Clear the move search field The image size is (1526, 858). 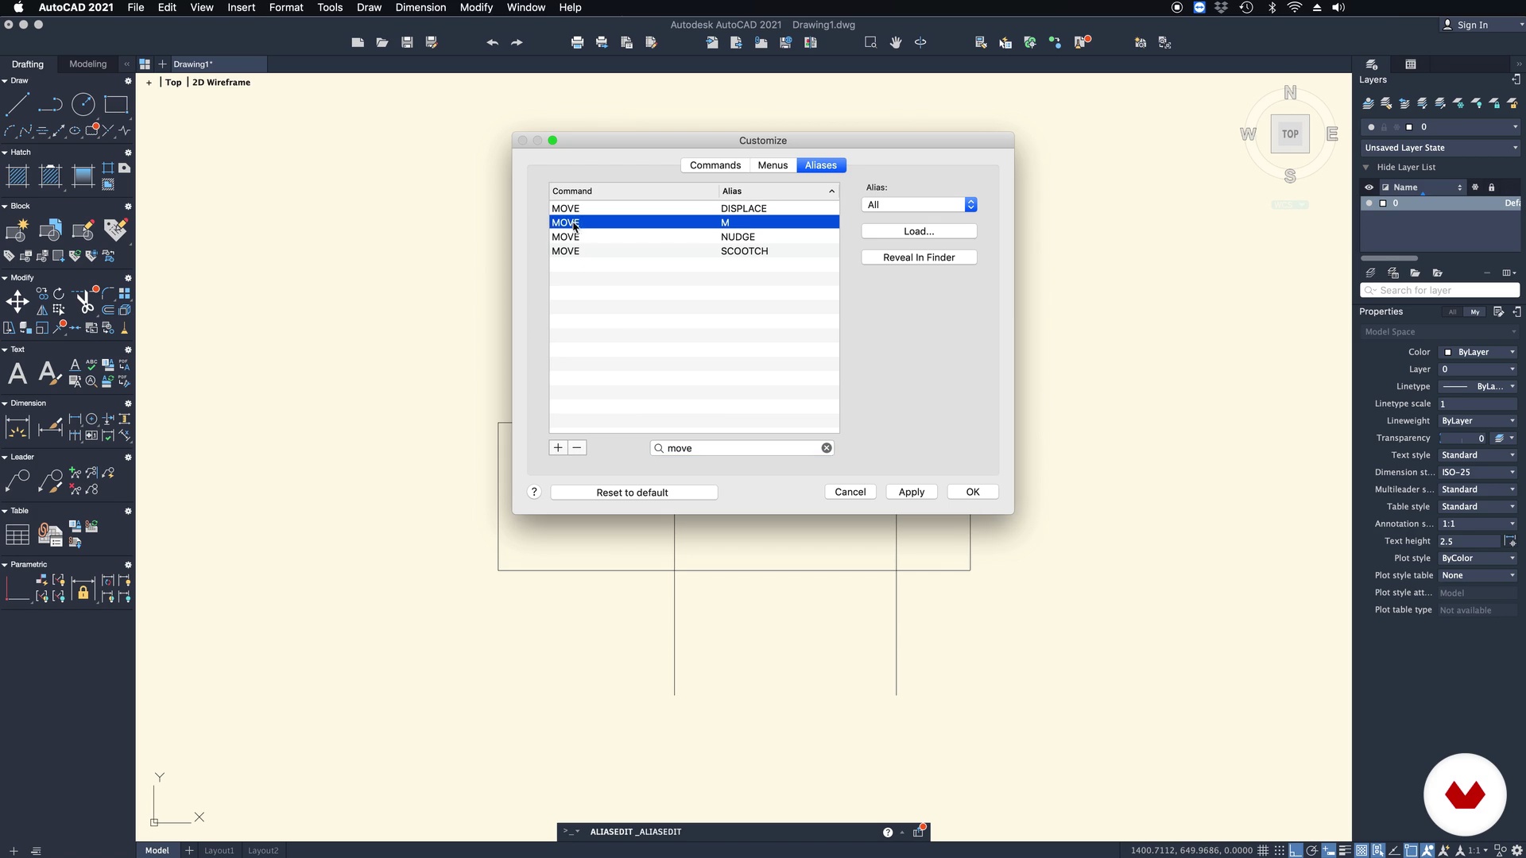[x=827, y=448]
